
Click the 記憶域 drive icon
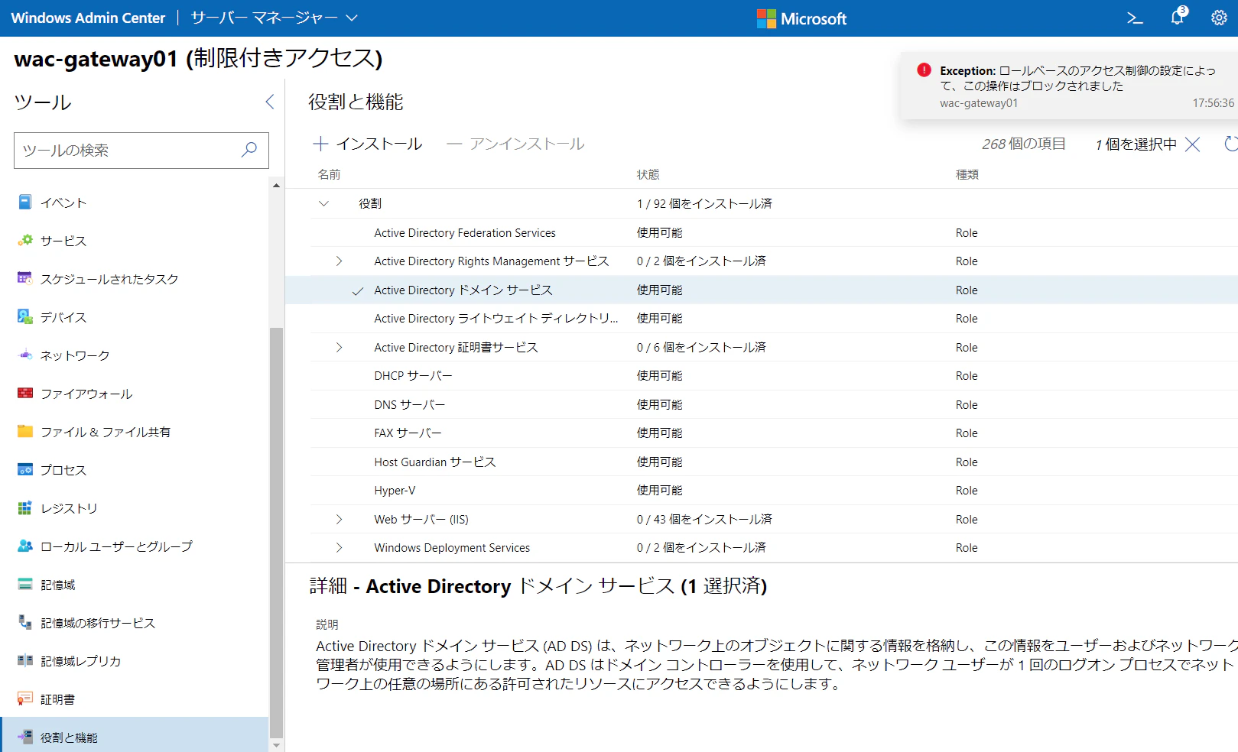point(25,584)
